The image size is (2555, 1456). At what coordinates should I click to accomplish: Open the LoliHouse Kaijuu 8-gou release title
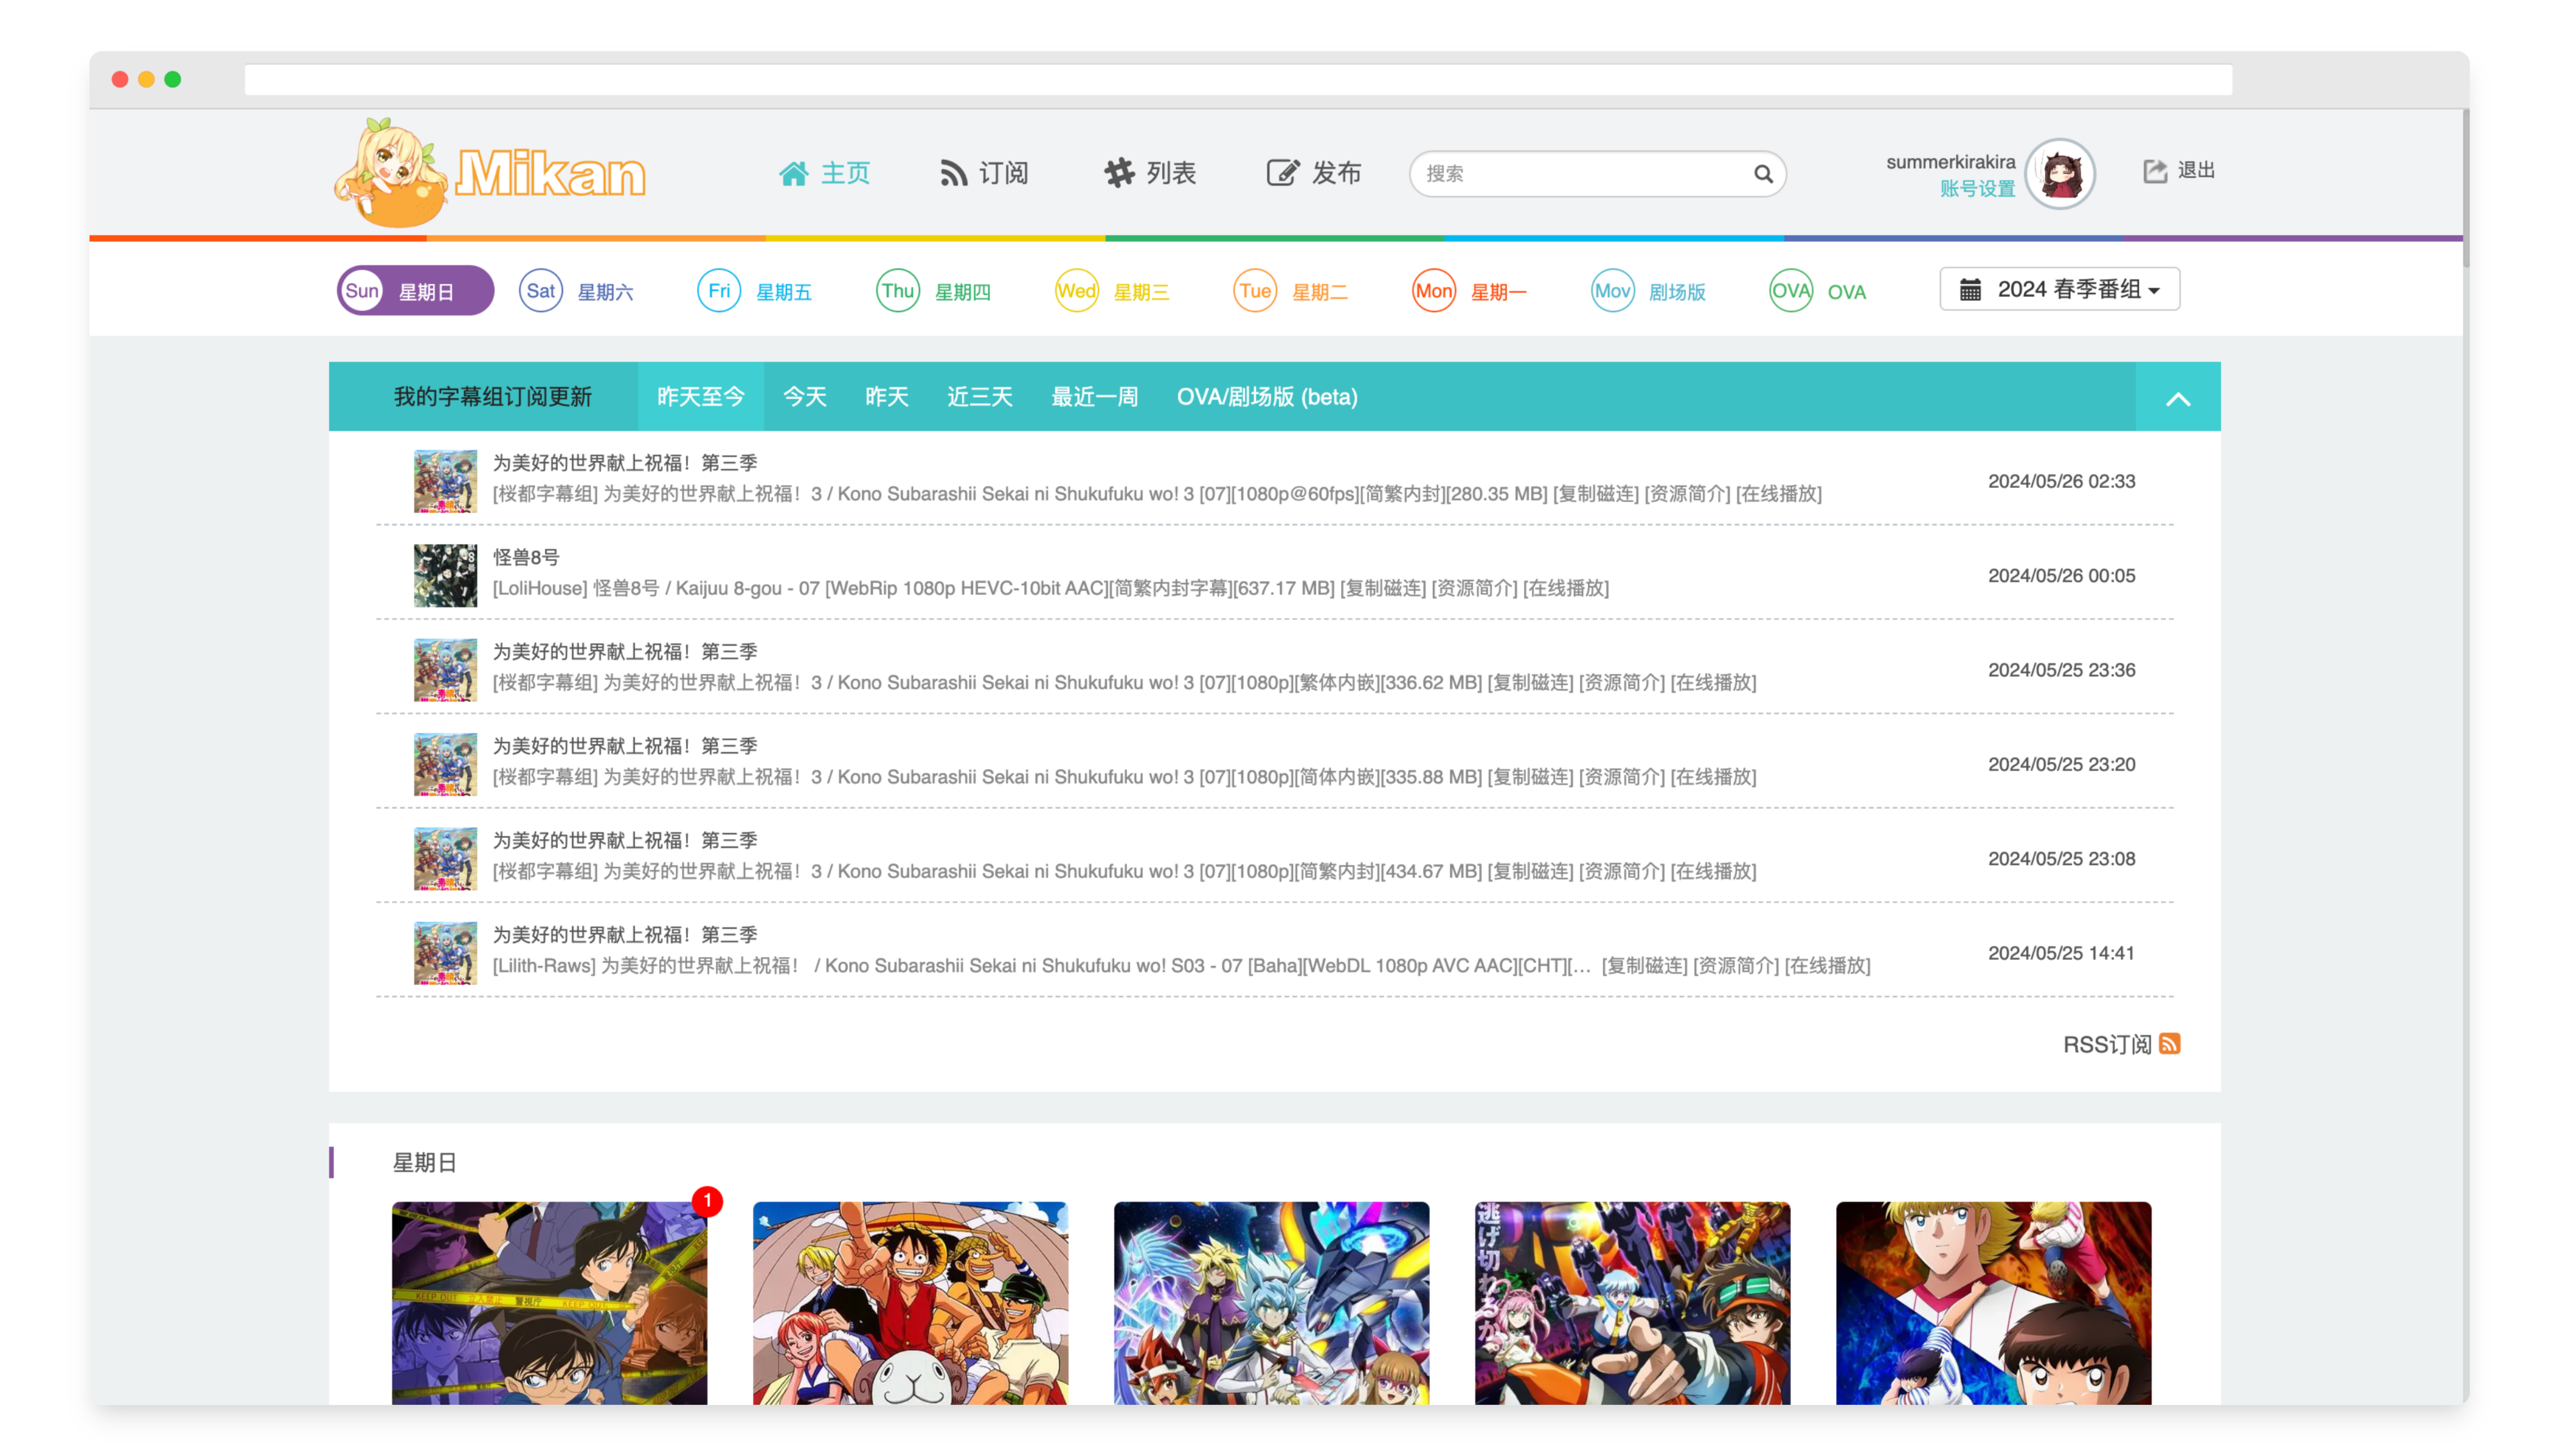pos(913,589)
